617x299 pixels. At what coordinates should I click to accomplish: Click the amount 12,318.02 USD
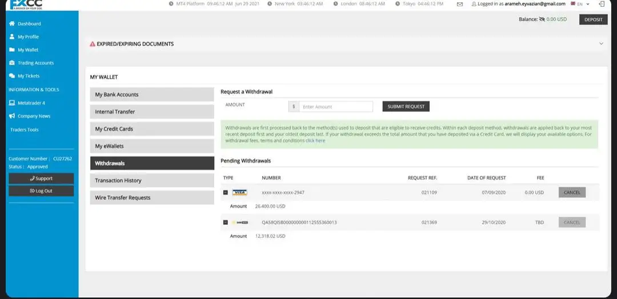[x=270, y=236]
